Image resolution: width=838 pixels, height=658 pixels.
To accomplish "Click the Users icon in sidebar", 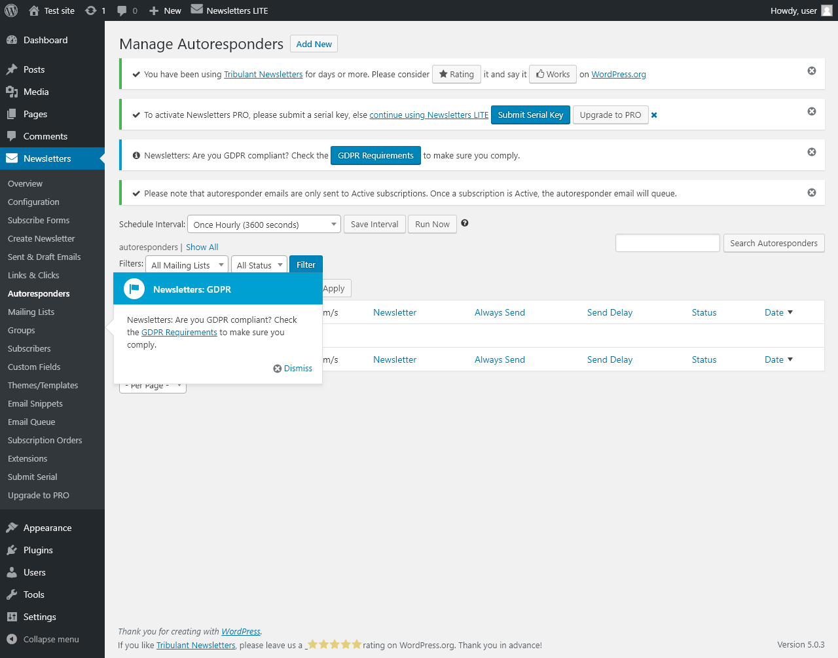I will [12, 572].
